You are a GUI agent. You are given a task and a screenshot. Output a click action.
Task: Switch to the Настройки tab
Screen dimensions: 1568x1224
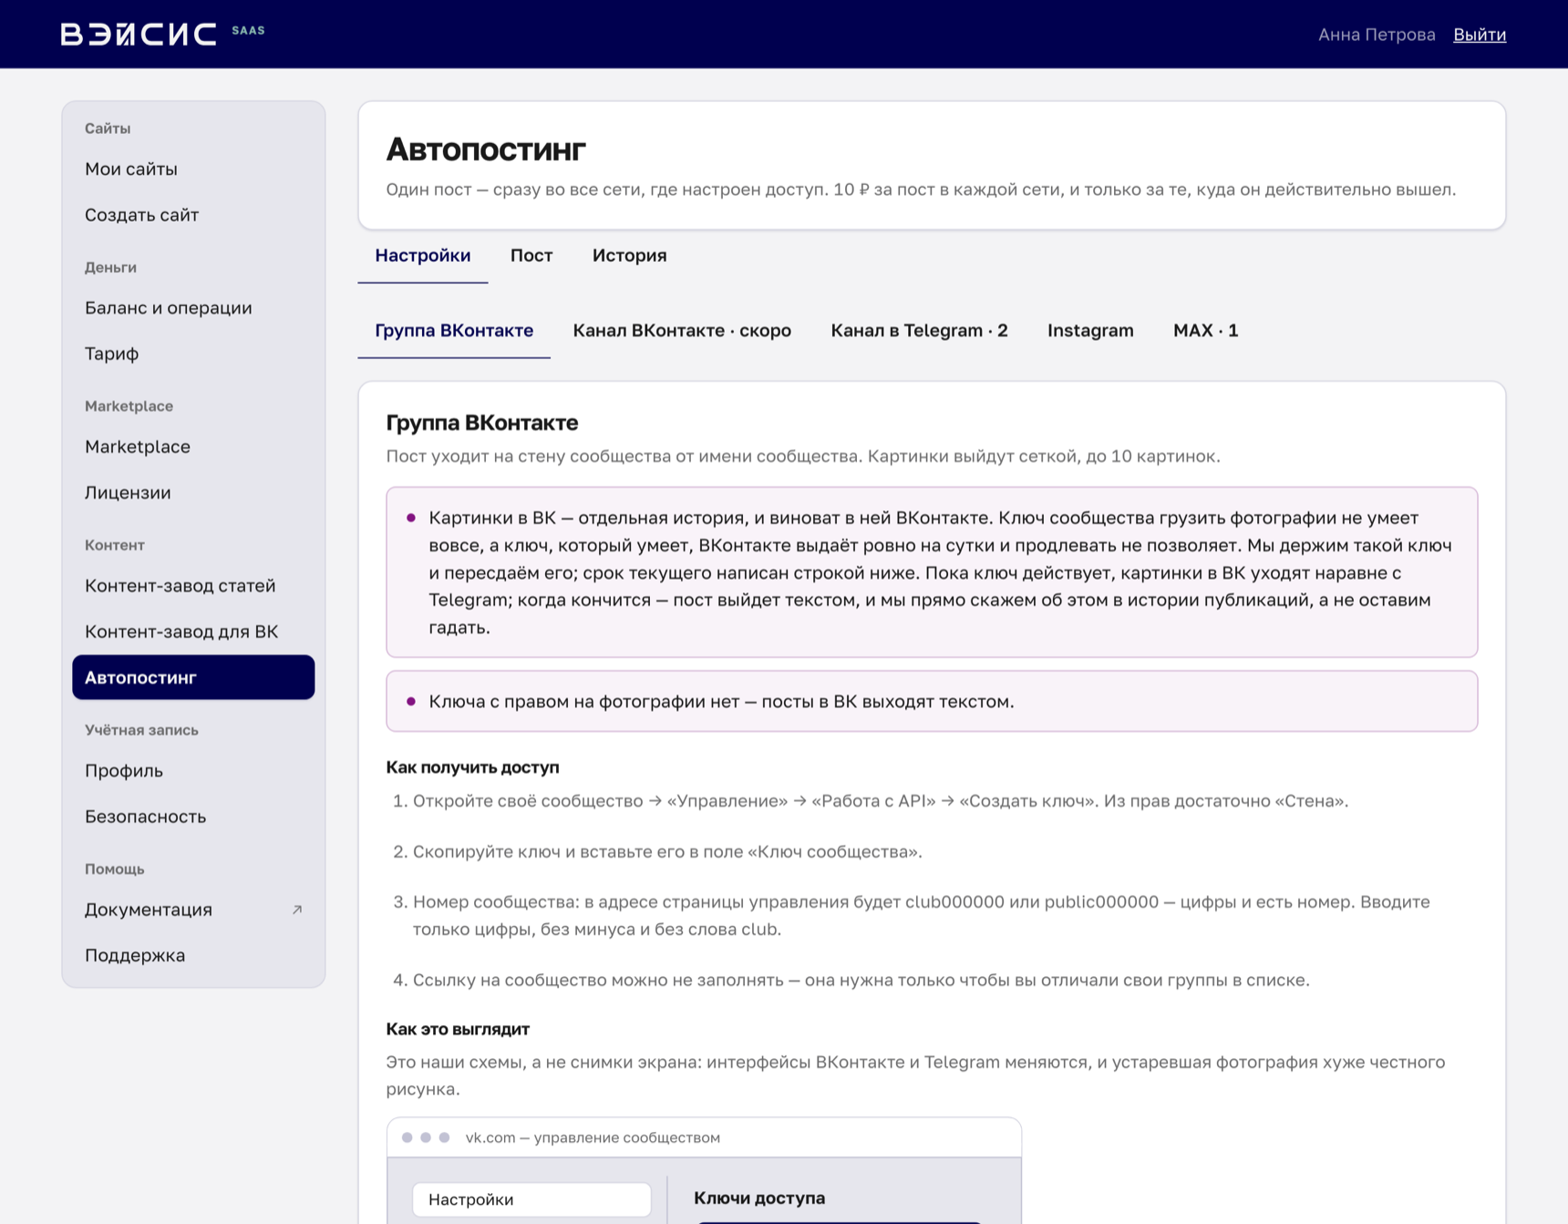423,256
